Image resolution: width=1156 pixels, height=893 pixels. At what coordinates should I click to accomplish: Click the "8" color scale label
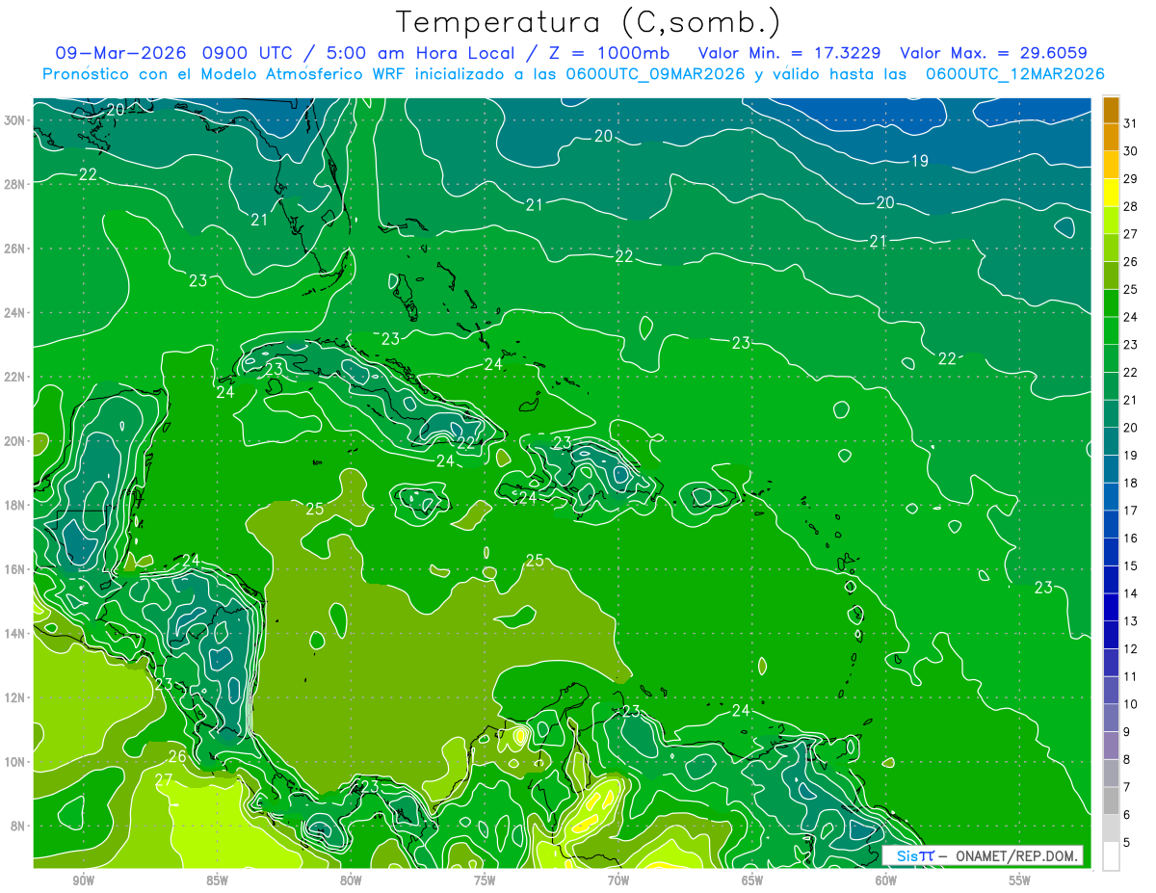(1127, 760)
